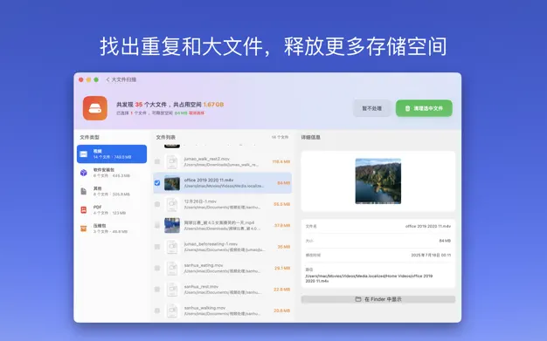
Task: Tick the sanhua_rest.mov checkbox
Action: point(157,289)
